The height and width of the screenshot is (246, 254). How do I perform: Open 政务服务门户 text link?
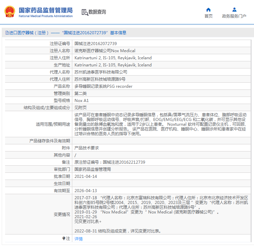[x=234, y=16]
